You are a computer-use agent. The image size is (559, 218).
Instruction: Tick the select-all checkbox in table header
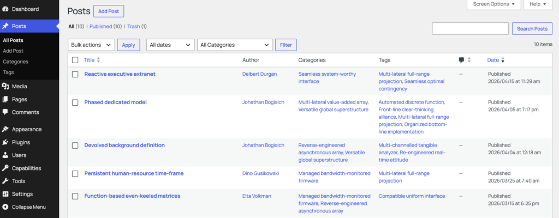[75, 60]
